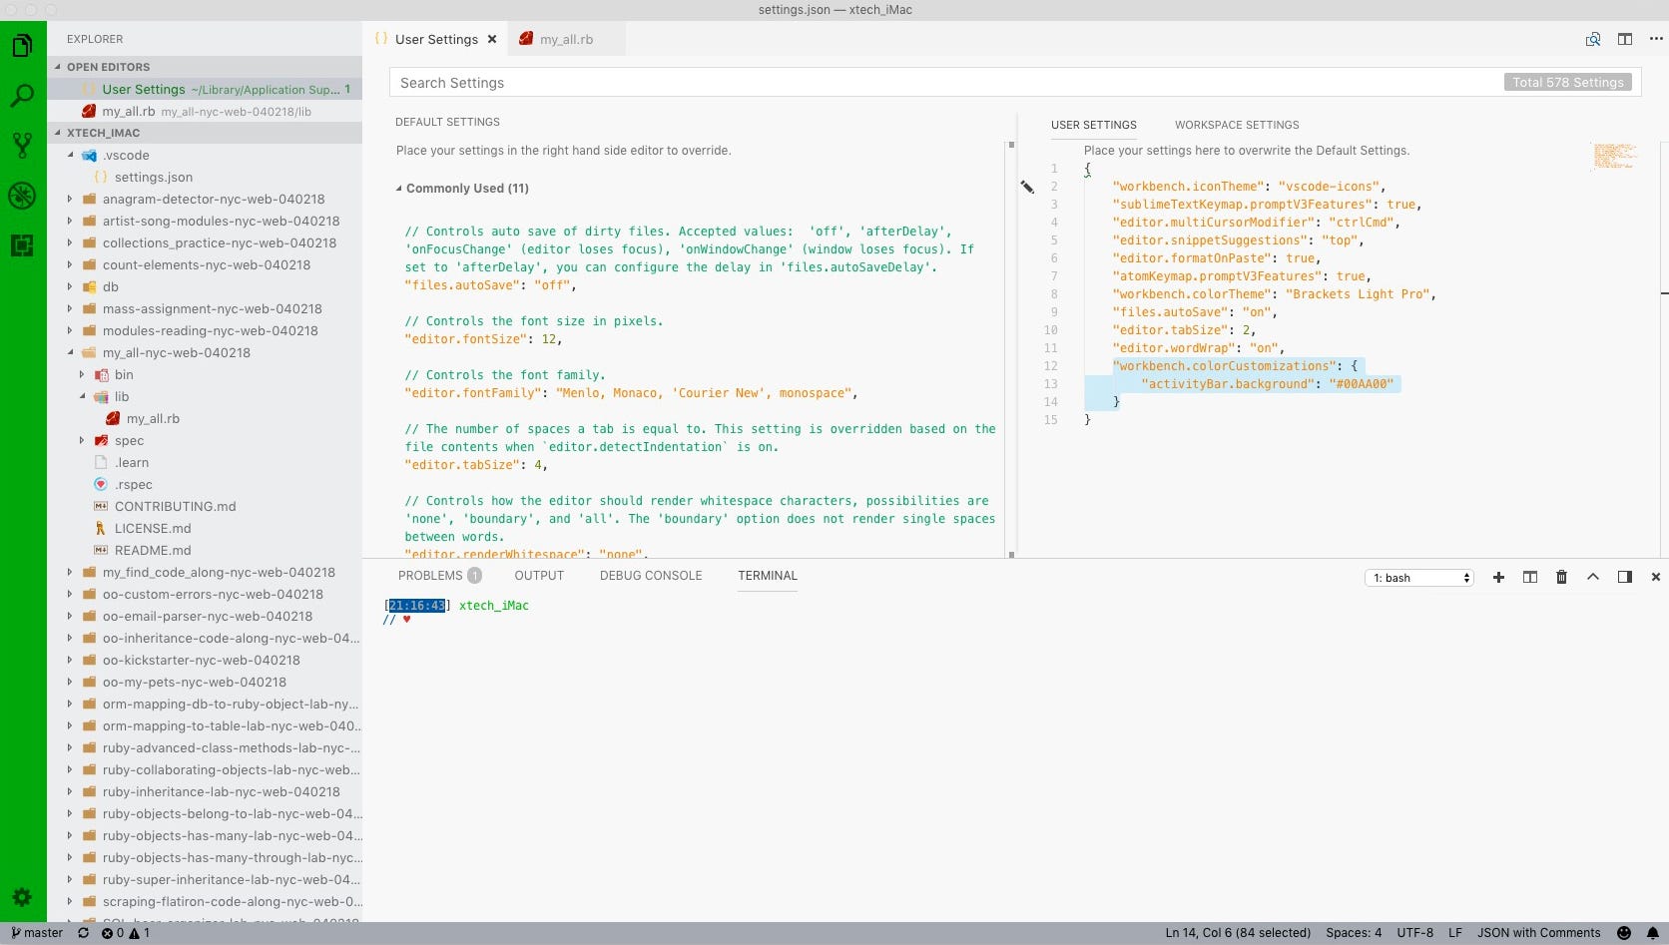
Task: Kill the terminal using the trash icon
Action: pyautogui.click(x=1561, y=577)
